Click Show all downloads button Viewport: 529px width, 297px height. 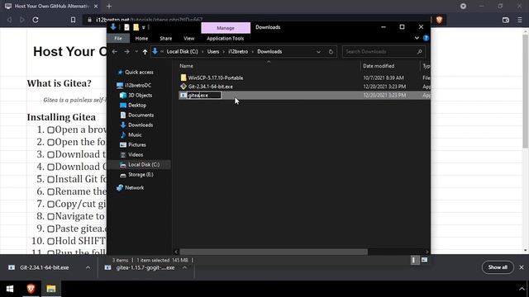pos(498,267)
